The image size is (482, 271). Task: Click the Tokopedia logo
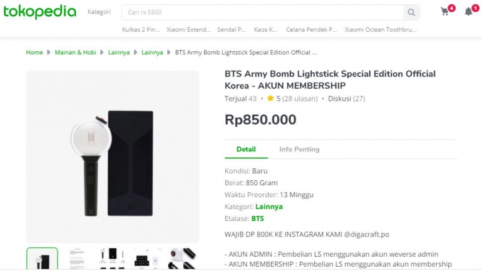39,12
